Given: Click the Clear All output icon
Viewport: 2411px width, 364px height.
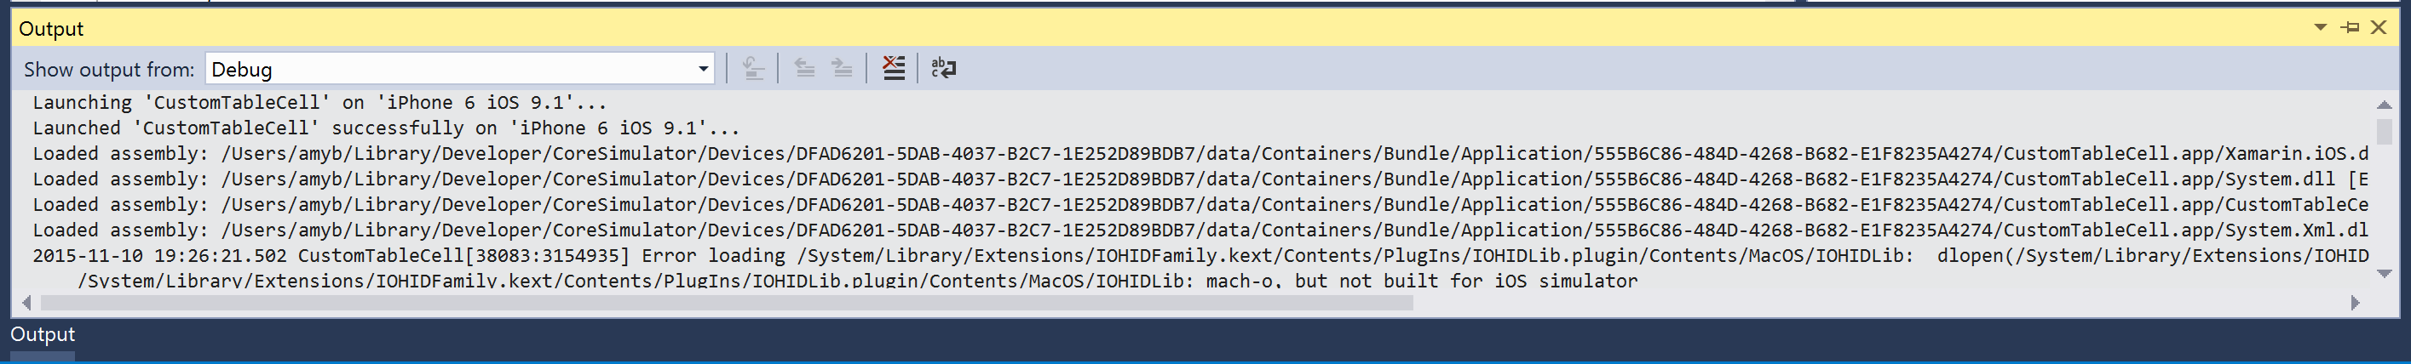Looking at the screenshot, I should coord(894,68).
